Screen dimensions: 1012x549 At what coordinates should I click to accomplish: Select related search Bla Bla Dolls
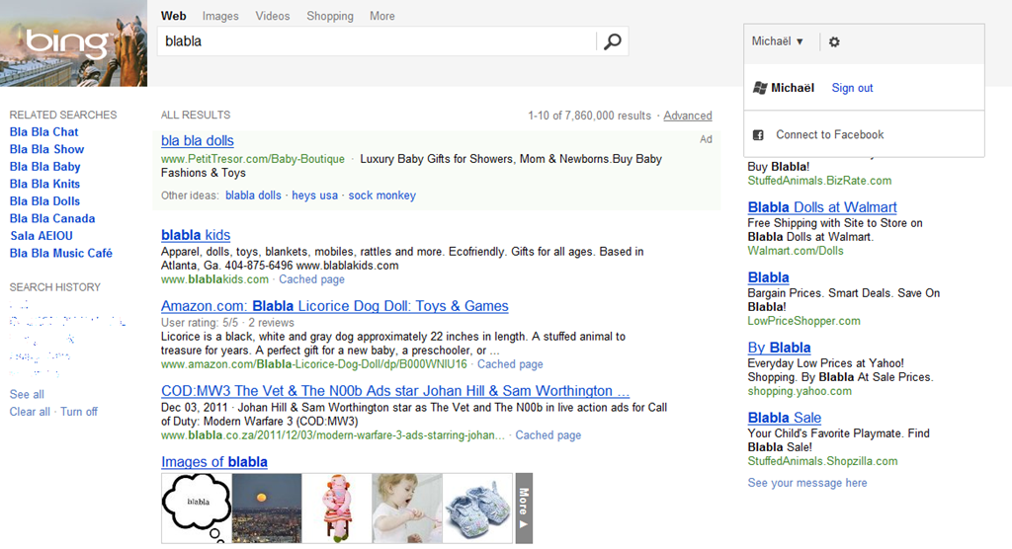(44, 201)
